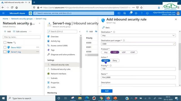Click the Pocket save icon in the address bar

137,8
